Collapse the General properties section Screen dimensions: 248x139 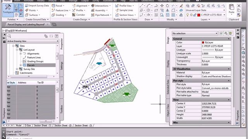click(229, 39)
